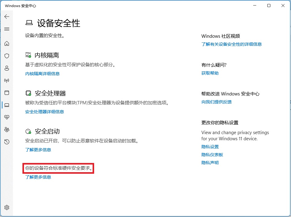The height and width of the screenshot is (217, 291).
Task: Open Protection history clock icon
Action: click(x=7, y=142)
